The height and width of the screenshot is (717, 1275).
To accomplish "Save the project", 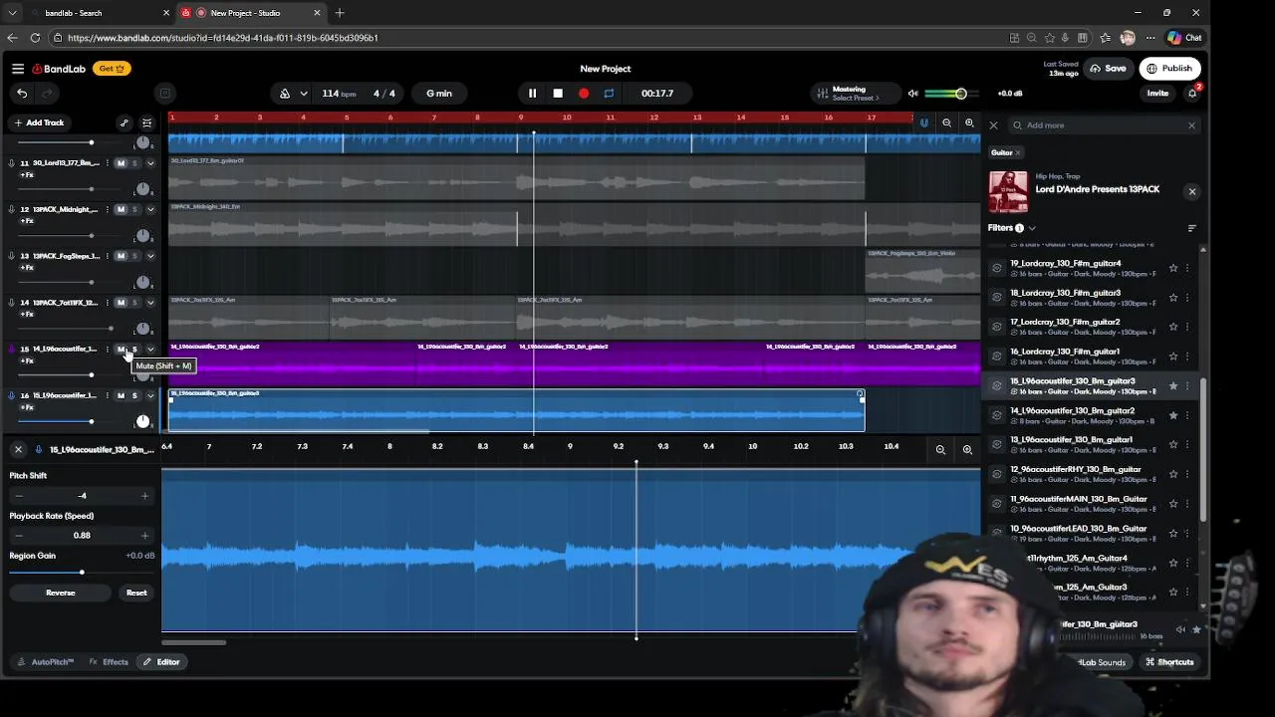I will 1108,69.
